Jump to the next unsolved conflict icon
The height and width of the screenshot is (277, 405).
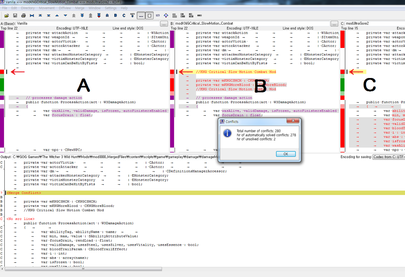tap(99, 15)
